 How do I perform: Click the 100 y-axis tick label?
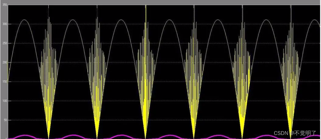[x=5, y=101]
